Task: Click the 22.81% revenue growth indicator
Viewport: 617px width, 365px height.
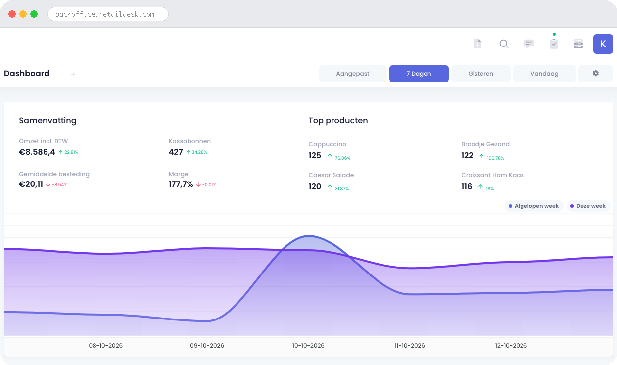Action: tap(68, 152)
